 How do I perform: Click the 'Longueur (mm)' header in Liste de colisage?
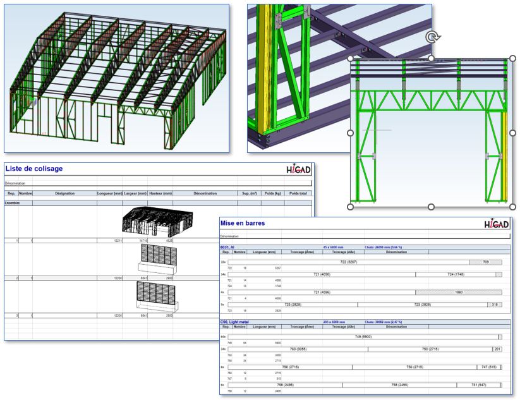click(x=109, y=193)
